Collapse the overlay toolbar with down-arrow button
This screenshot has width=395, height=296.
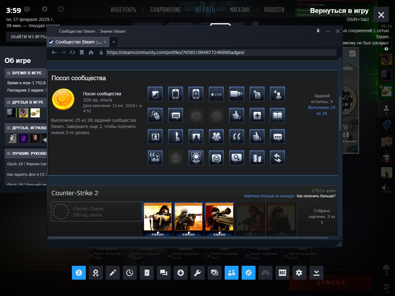[x=316, y=273]
